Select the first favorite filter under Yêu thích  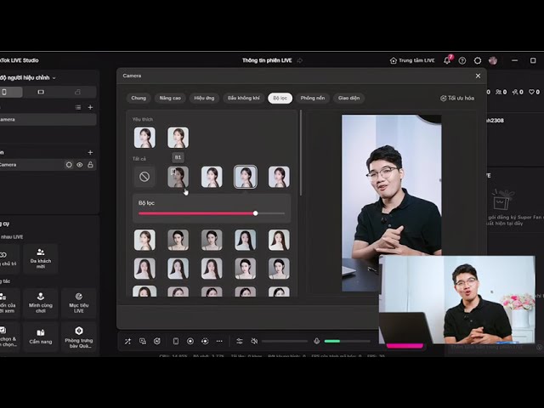[144, 138]
